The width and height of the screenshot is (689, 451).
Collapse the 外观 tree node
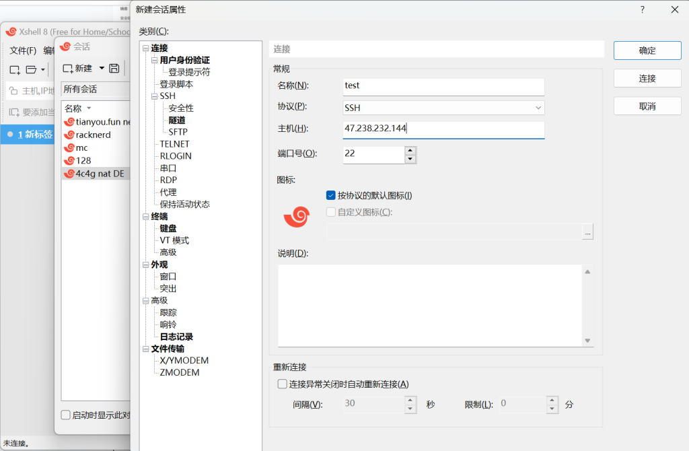(145, 265)
